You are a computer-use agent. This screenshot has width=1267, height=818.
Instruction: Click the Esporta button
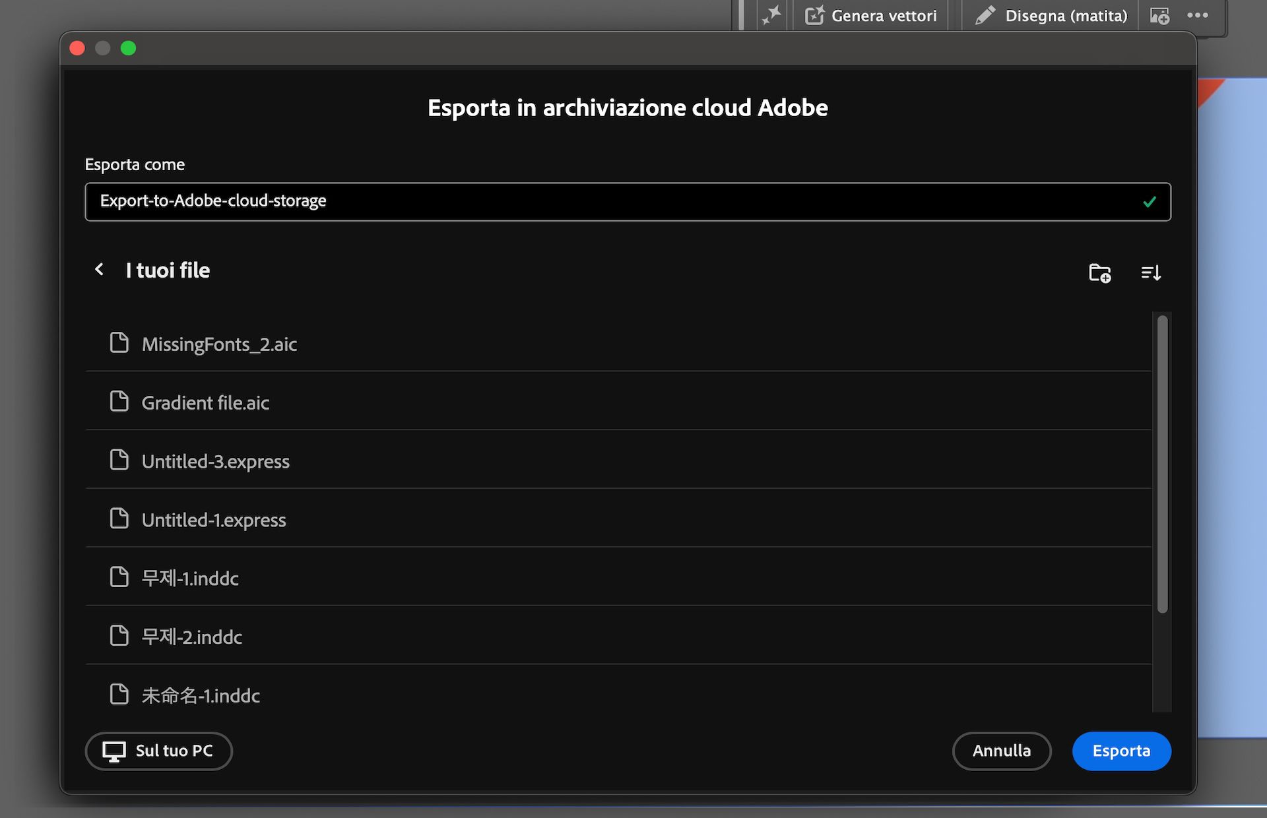(x=1121, y=751)
